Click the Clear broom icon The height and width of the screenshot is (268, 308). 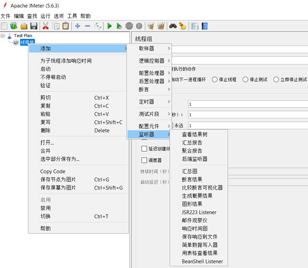coord(151,26)
